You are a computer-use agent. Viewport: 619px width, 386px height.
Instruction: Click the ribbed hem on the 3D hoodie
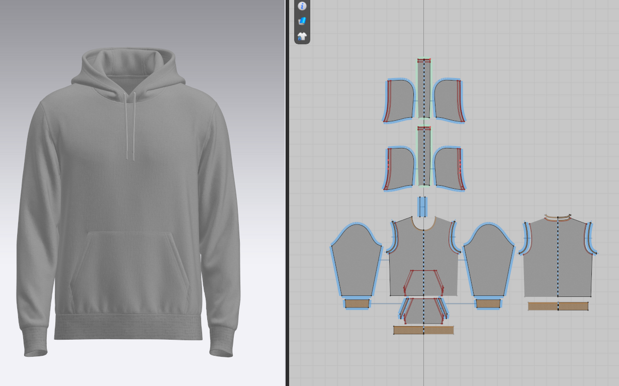pos(128,326)
